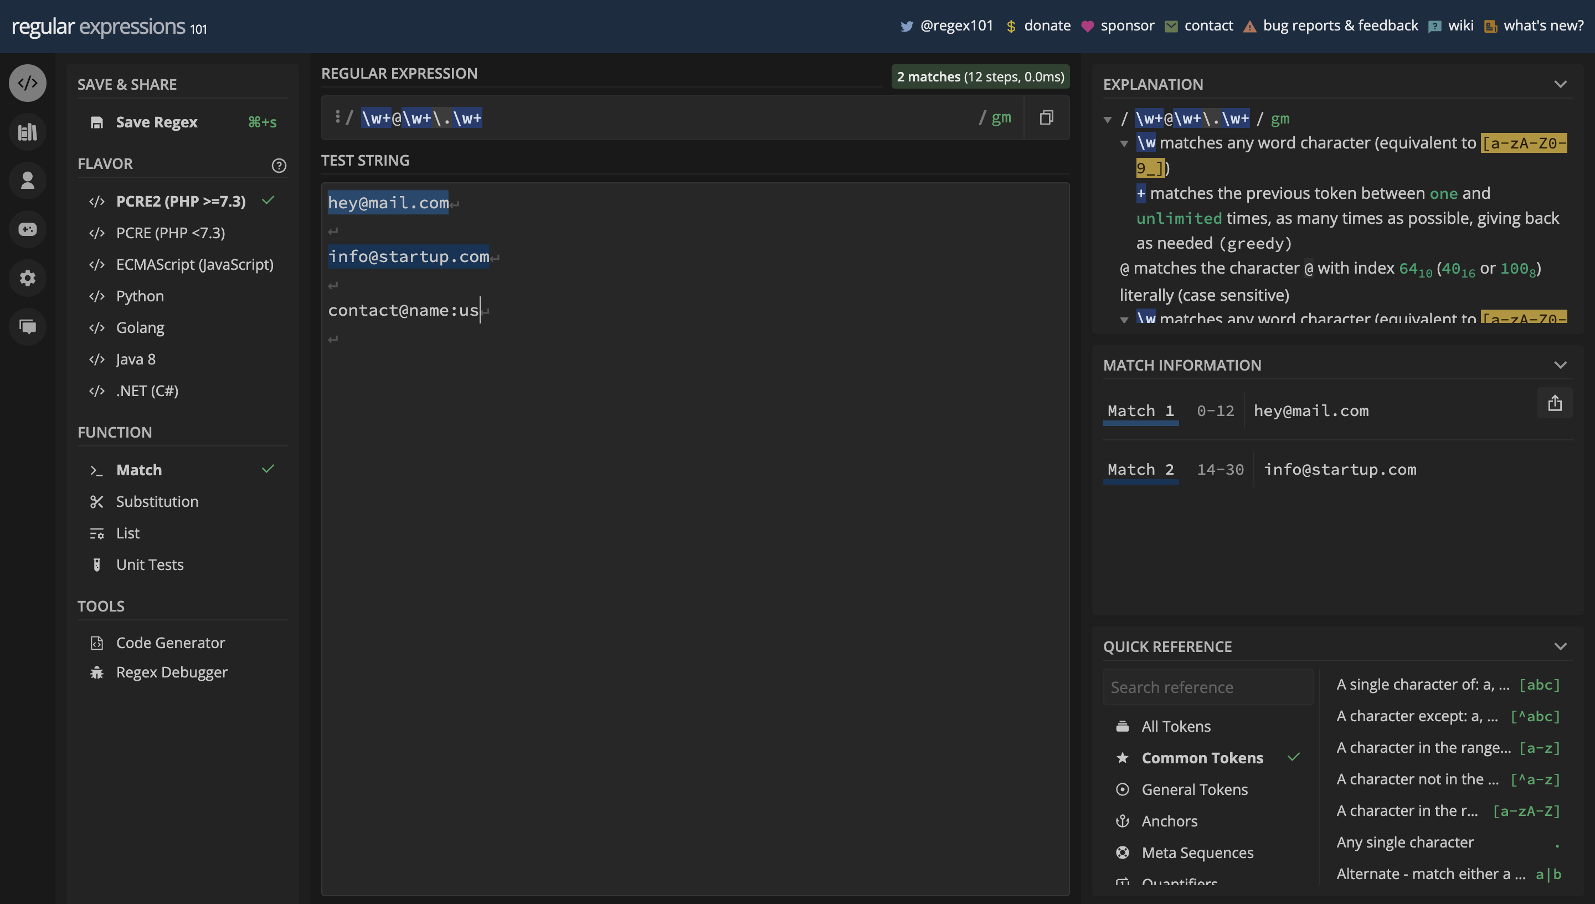Open the regex quiz gamepad icon
The height and width of the screenshot is (904, 1595).
[27, 229]
